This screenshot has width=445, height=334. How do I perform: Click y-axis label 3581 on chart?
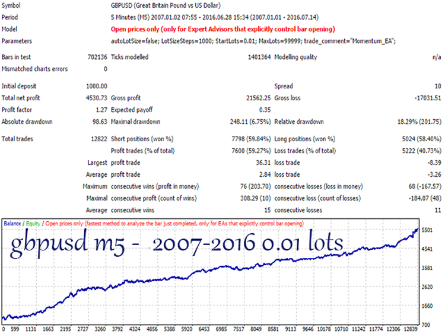(x=427, y=268)
